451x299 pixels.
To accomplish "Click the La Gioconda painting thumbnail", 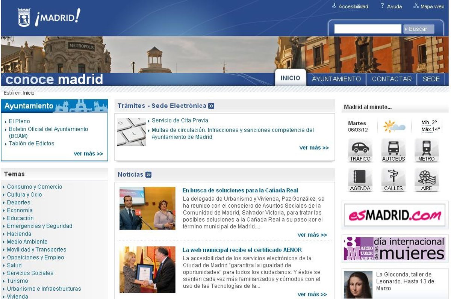I will (x=358, y=284).
